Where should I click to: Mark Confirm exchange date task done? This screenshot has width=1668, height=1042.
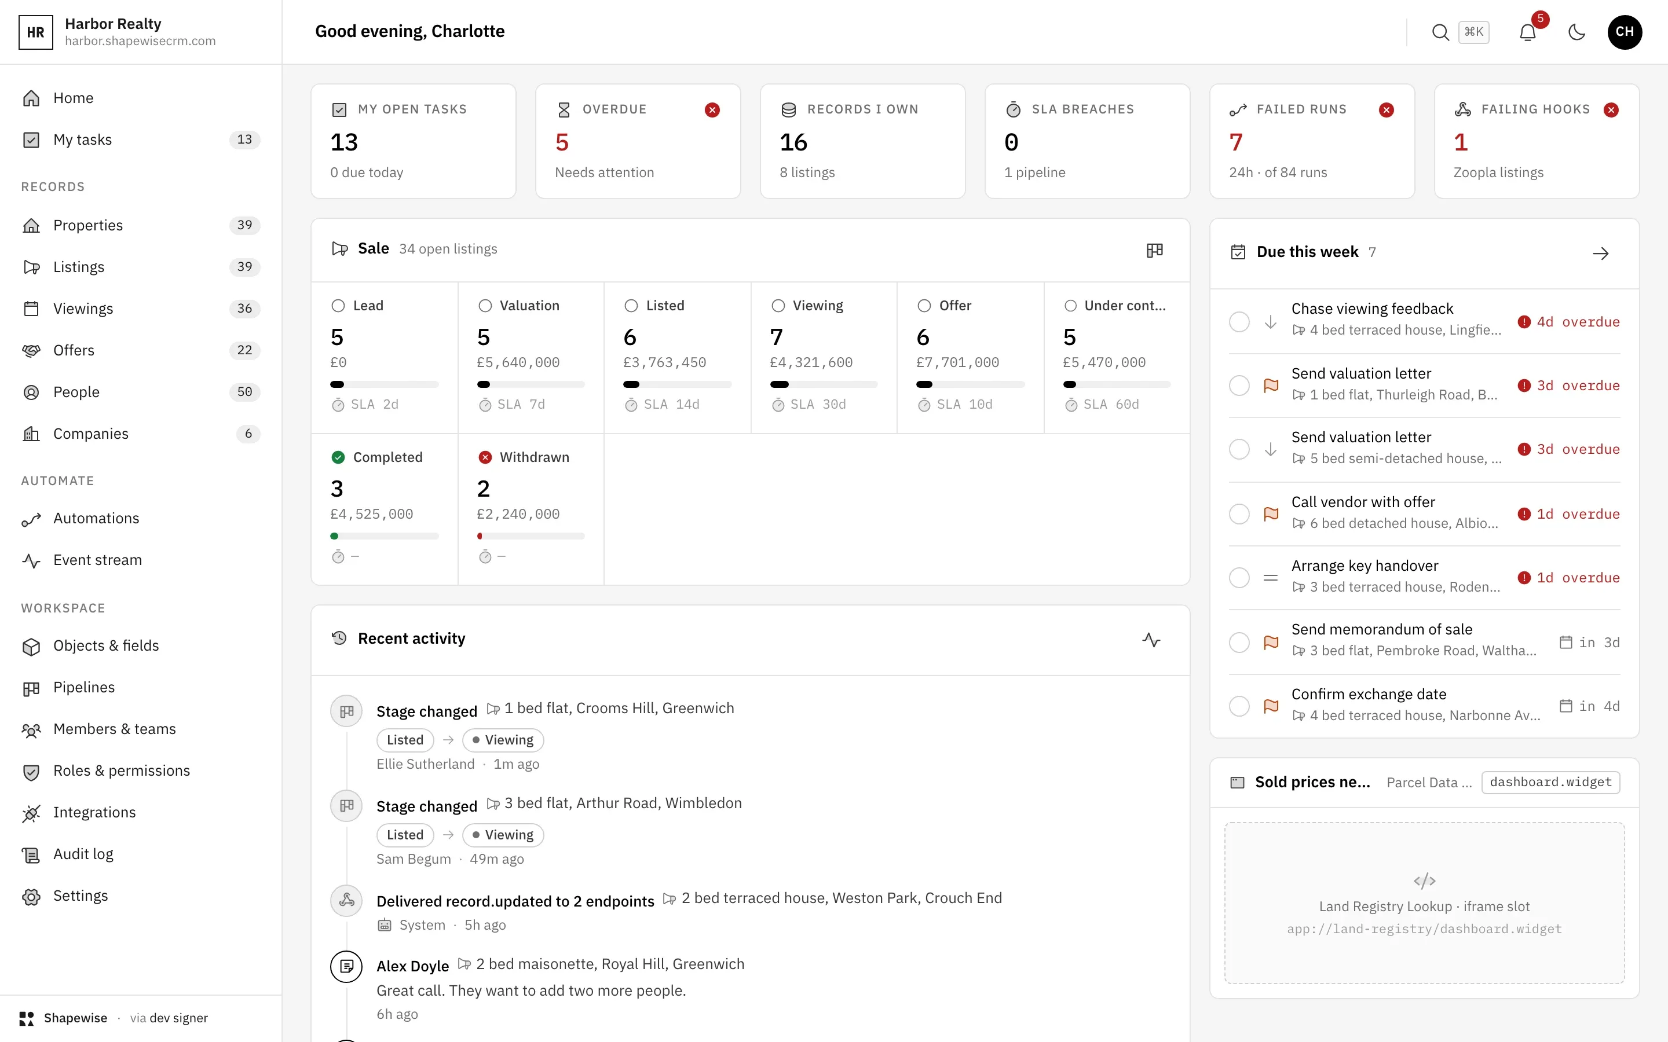click(1239, 706)
